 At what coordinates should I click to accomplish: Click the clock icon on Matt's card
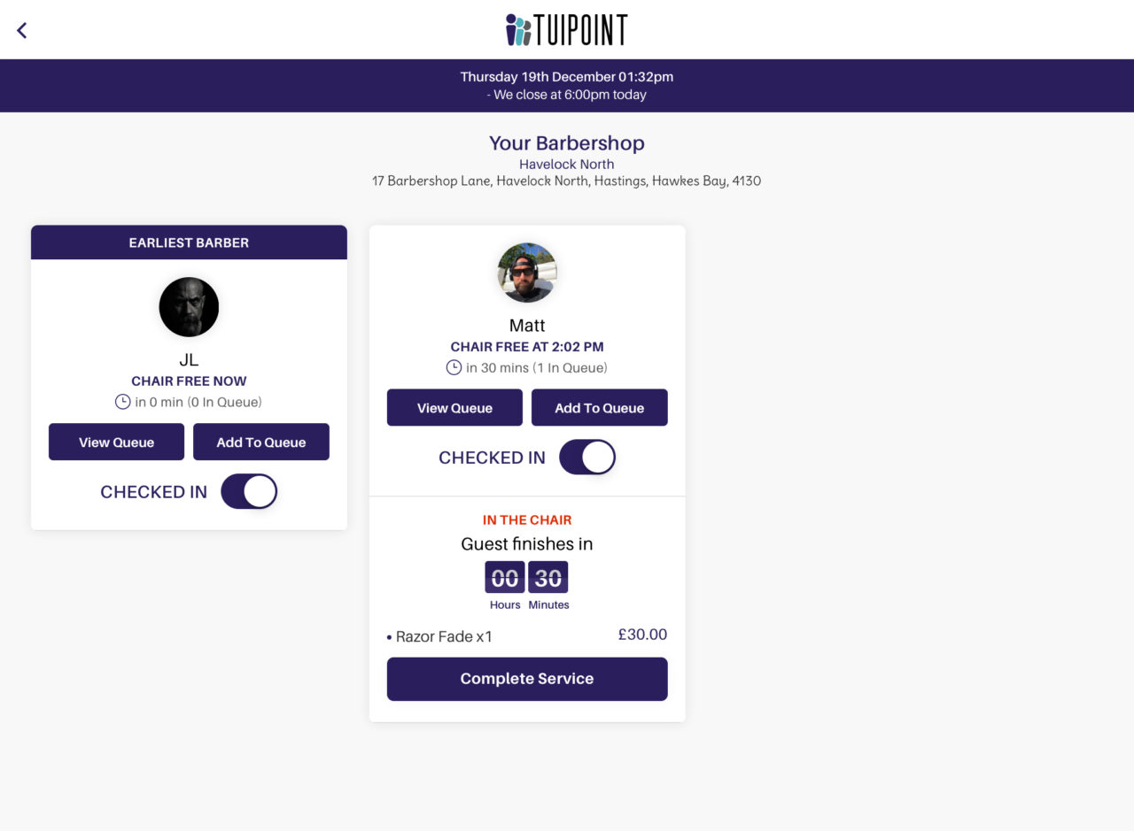coord(453,367)
